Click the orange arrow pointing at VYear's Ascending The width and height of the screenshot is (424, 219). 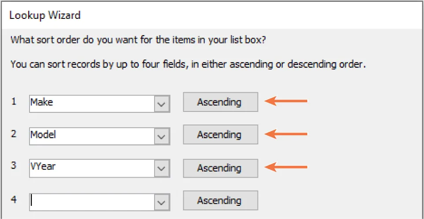click(x=285, y=167)
